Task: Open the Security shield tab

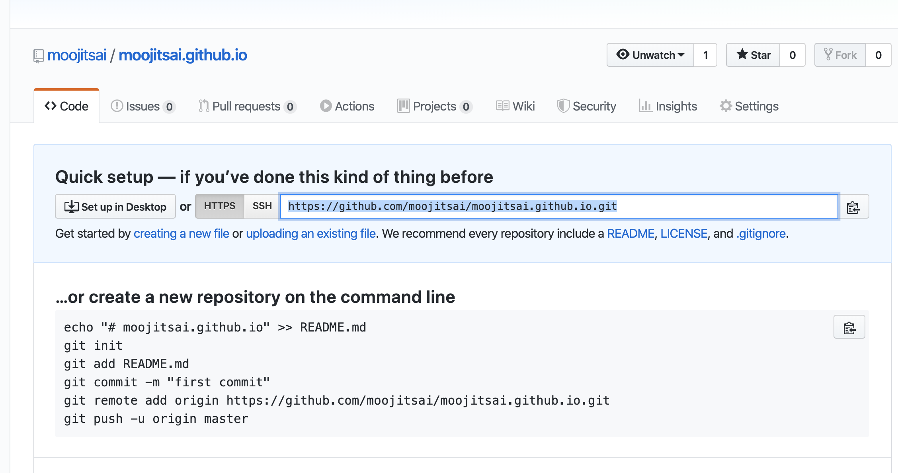Action: click(x=586, y=106)
